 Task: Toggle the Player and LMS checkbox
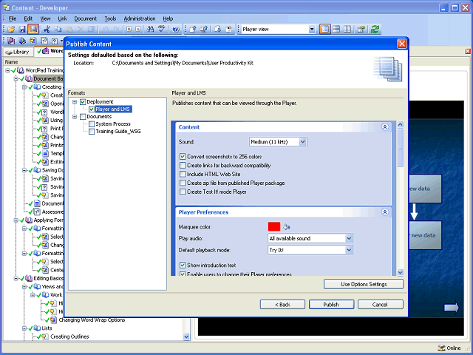[92, 109]
